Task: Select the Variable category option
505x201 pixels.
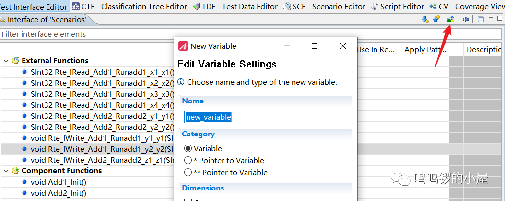Action: pyautogui.click(x=188, y=149)
